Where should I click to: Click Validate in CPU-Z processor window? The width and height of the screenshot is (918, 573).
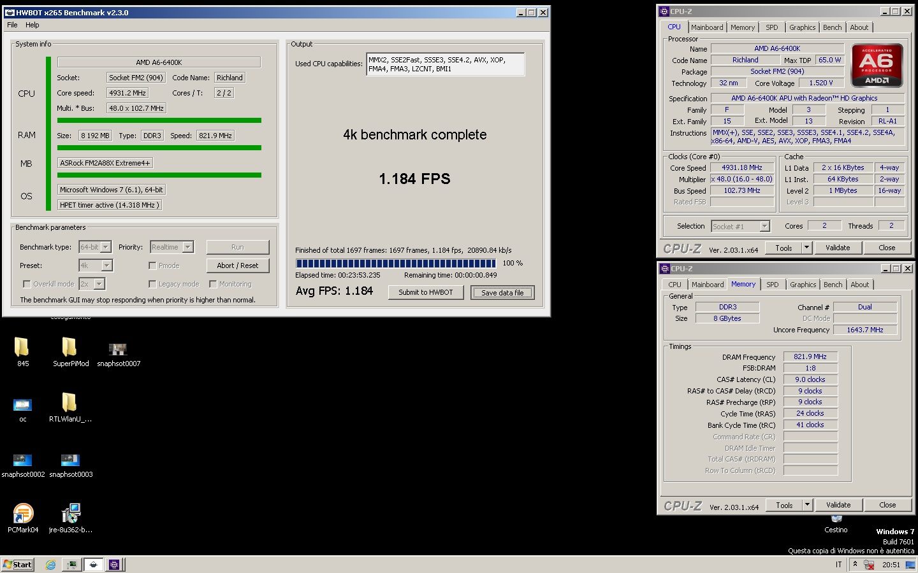(x=838, y=248)
